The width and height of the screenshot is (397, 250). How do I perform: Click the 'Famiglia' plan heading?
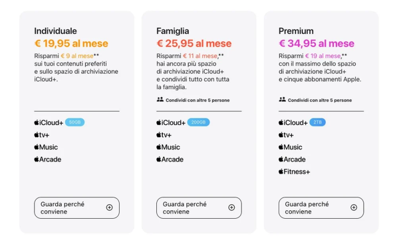tap(173, 31)
